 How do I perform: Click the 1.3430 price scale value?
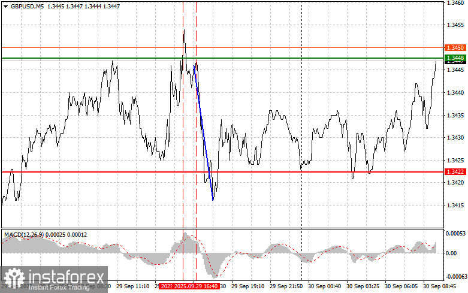point(455,138)
